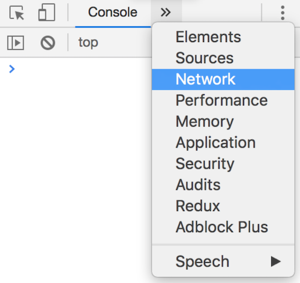Expand the Speech submenu arrow
Screen dimensions: 300x283
pyautogui.click(x=276, y=261)
